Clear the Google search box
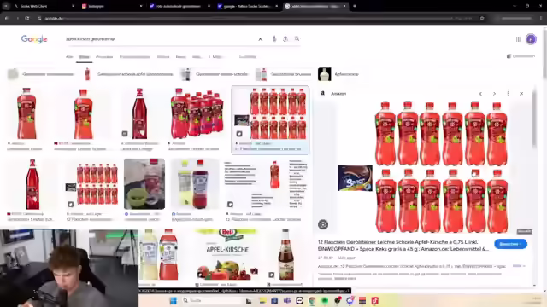Image resolution: width=547 pixels, height=307 pixels. coord(260,39)
